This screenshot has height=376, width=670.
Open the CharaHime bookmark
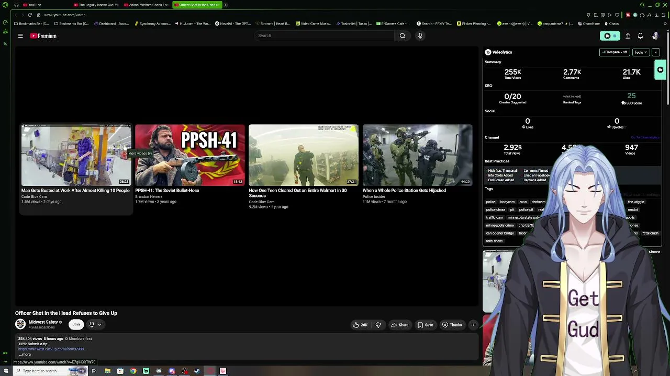click(x=588, y=23)
